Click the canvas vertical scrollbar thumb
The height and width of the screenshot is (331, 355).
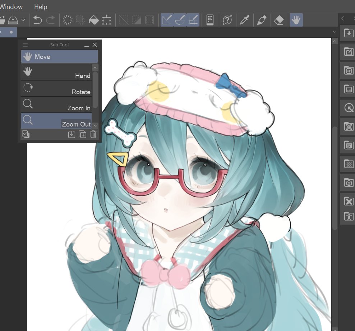click(335, 178)
